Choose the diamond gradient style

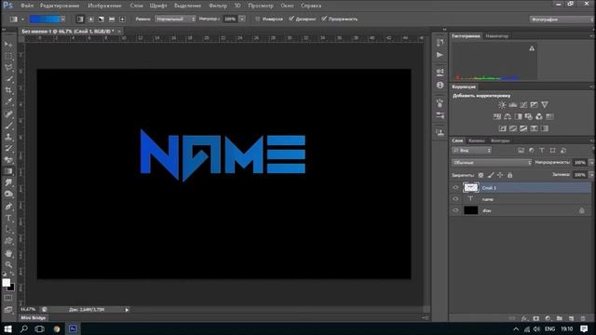122,19
